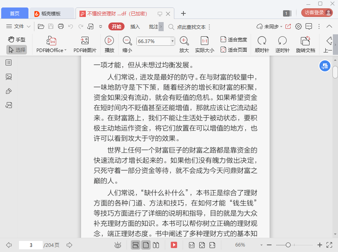
Task: Rotate page clockwise with 顺时针 icon
Action: [x=262, y=41]
